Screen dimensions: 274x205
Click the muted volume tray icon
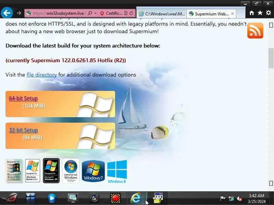tap(239, 199)
